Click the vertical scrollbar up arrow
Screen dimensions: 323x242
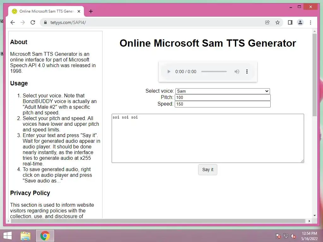[314, 31]
